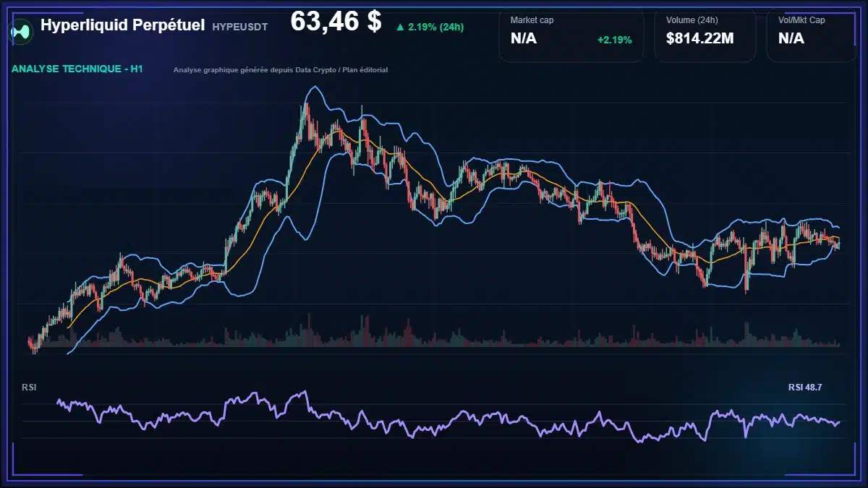Click the ANALYSE TECHNIQUE - H1 heading
The height and width of the screenshot is (488, 868).
(79, 69)
